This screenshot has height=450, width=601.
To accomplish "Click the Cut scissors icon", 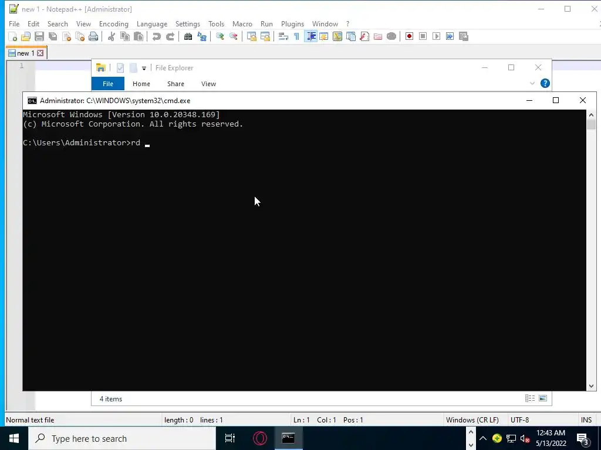I will 112,36.
